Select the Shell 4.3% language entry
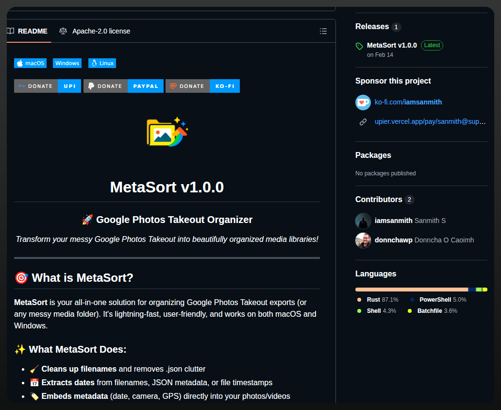 coord(376,311)
